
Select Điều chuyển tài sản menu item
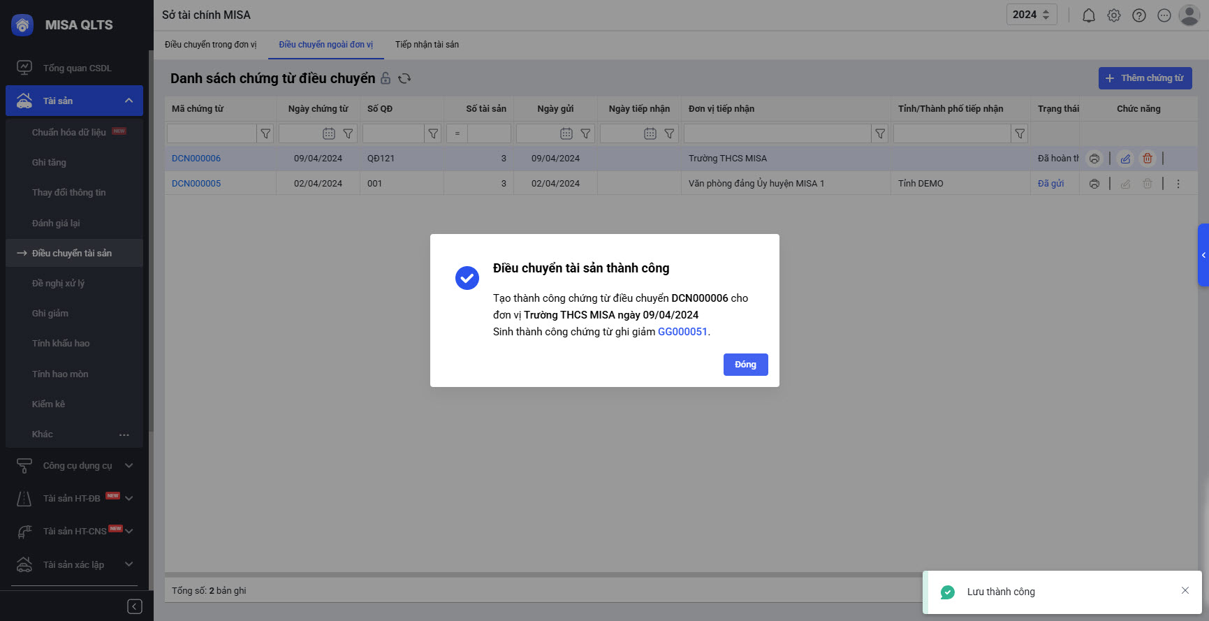74,253
